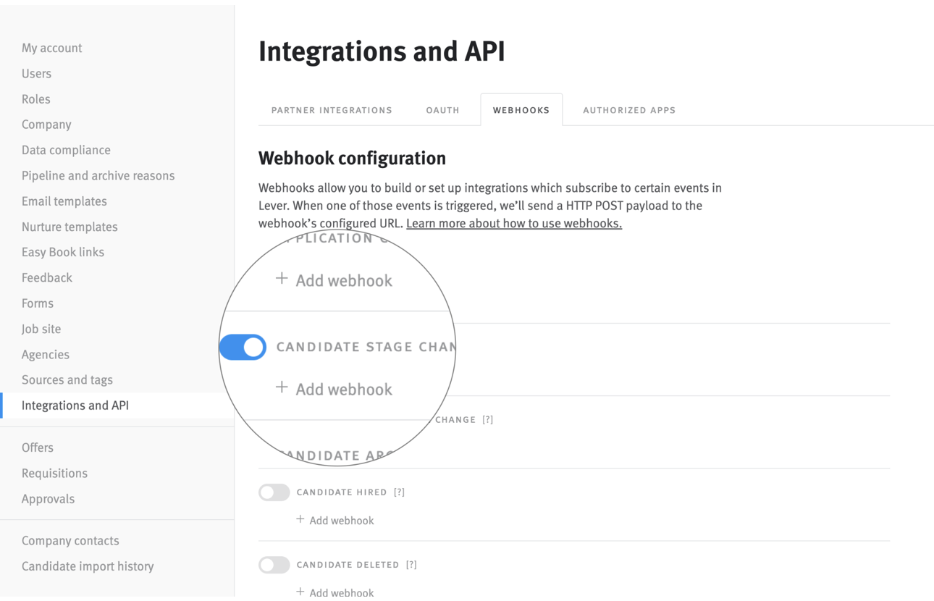
Task: Go to My account in sidebar
Action: coord(51,48)
